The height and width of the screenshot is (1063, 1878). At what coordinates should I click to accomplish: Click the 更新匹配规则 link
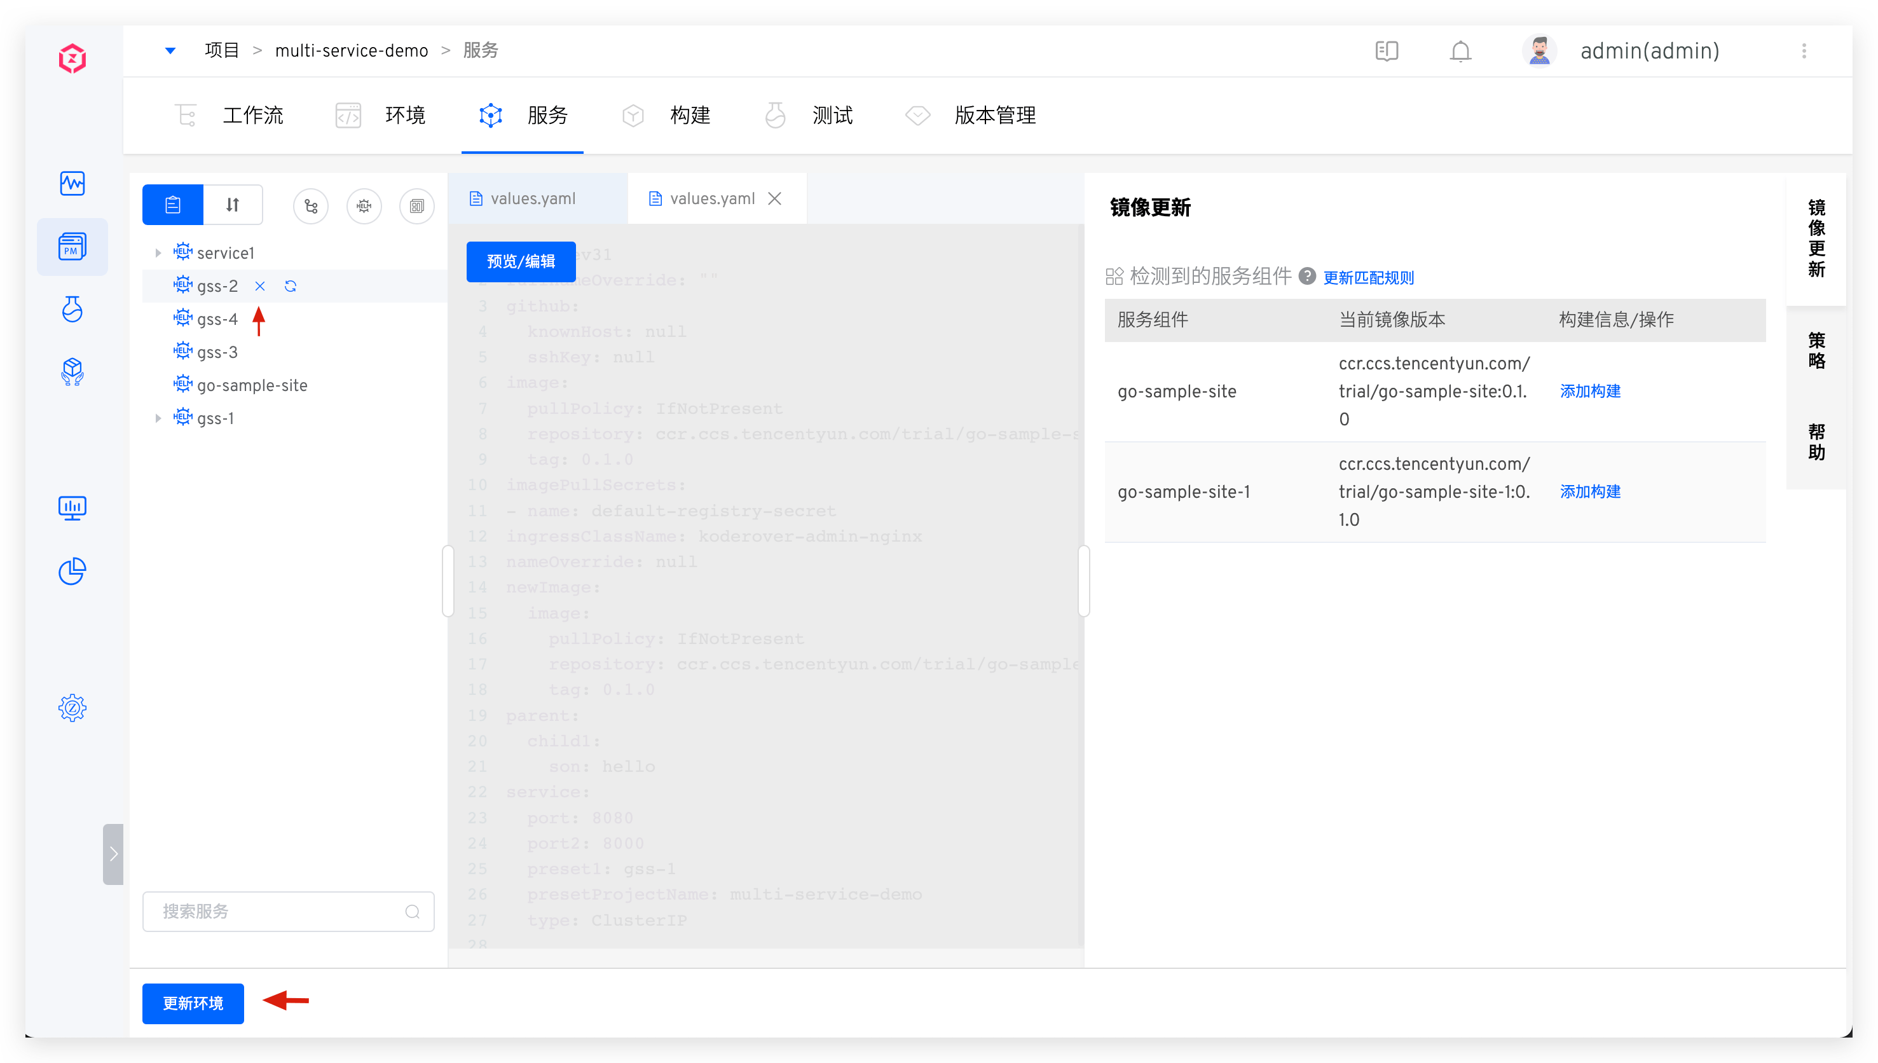[1367, 278]
